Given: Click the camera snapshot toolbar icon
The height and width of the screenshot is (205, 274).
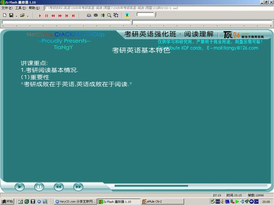Looking at the screenshot, I should pos(95,15).
